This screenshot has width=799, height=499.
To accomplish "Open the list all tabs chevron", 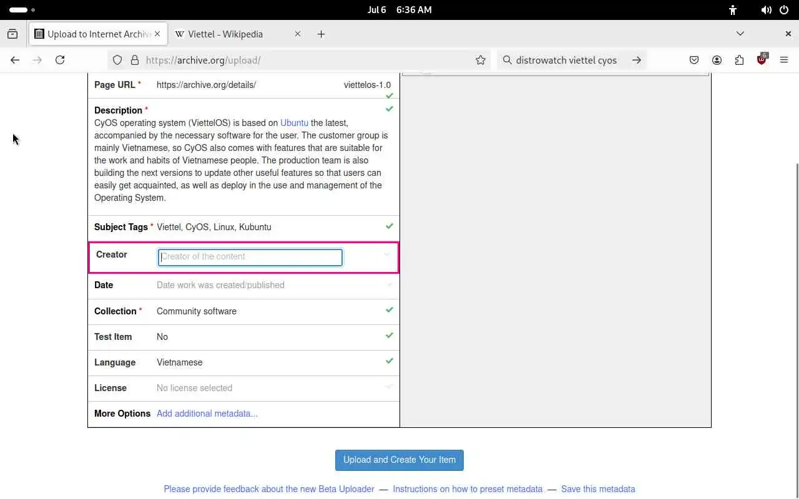I will [740, 34].
